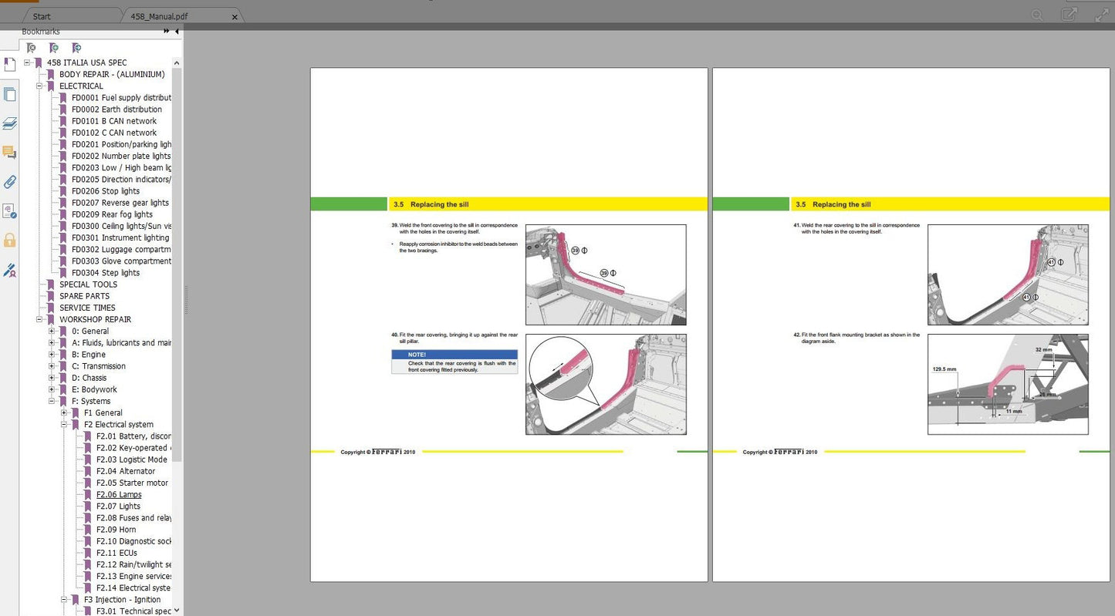
Task: Open the F2.06 Lamps bookmark
Action: 118,495
